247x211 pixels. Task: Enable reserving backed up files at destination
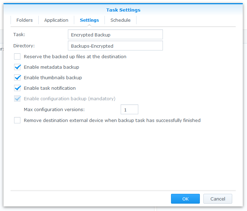tap(17, 56)
